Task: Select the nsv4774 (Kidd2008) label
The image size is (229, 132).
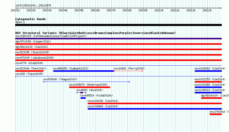Action: click(29, 63)
